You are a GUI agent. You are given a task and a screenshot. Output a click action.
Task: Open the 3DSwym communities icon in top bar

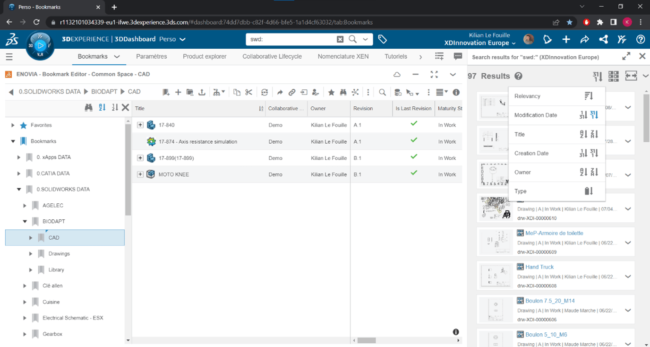click(622, 40)
